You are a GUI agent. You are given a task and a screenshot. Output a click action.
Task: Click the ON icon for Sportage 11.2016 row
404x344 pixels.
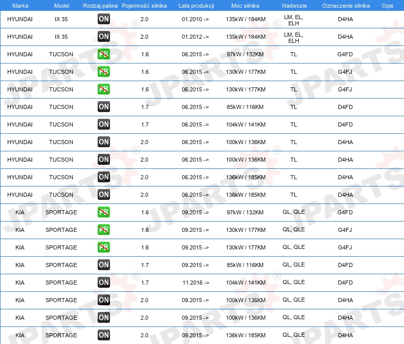[104, 282]
